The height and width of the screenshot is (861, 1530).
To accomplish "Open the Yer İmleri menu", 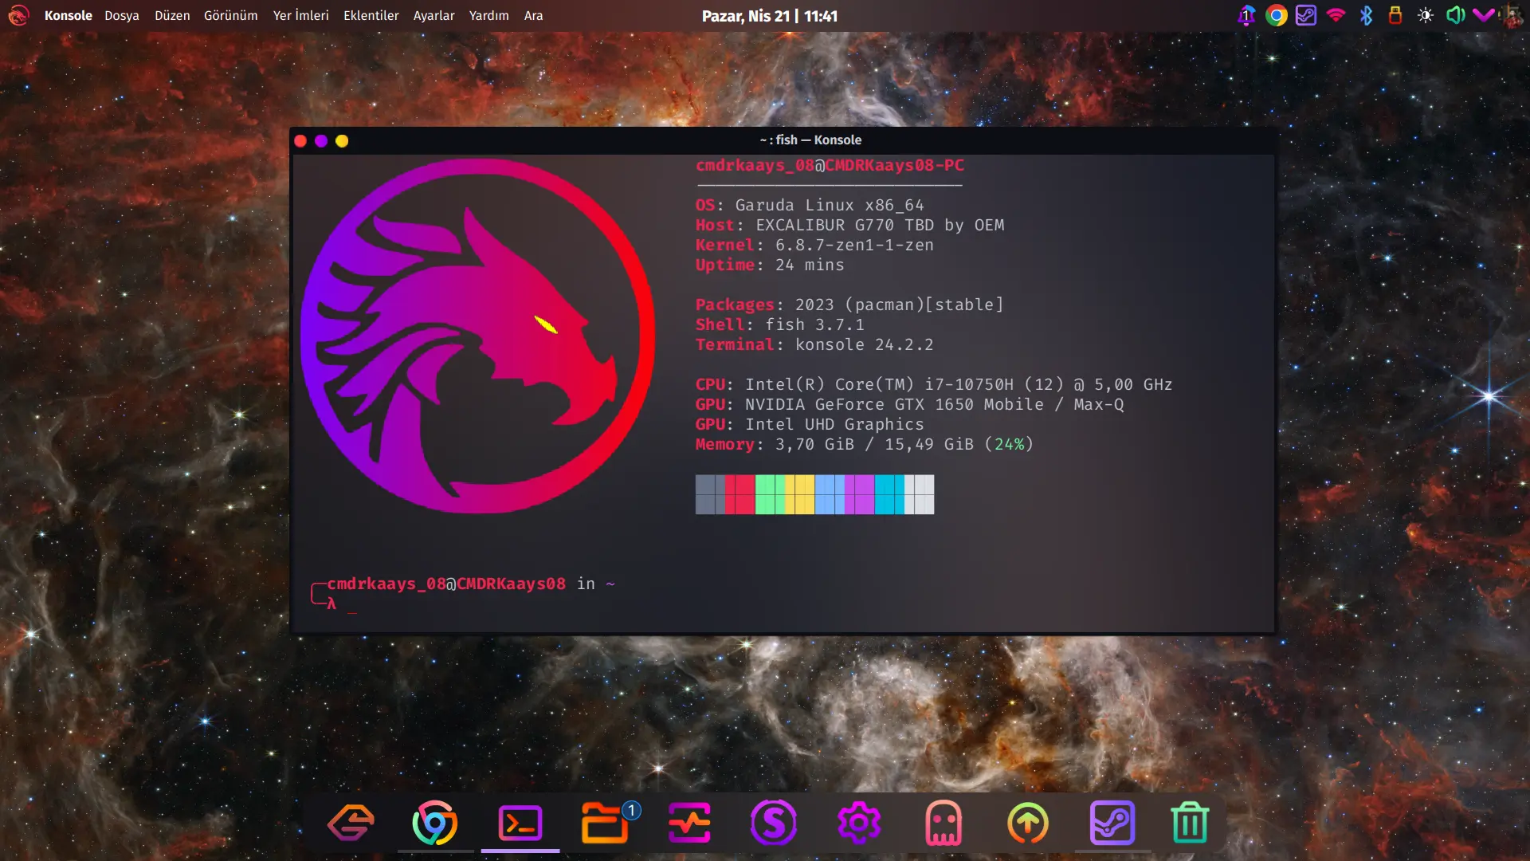I will [300, 16].
